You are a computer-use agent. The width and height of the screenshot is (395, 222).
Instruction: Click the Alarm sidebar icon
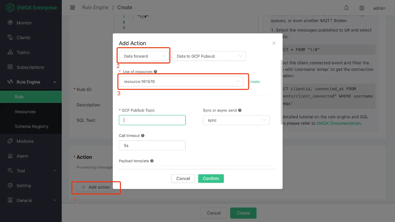[10, 156]
